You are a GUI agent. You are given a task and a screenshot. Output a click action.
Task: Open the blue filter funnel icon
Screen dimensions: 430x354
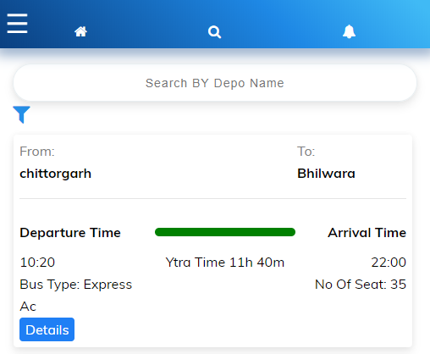point(21,114)
